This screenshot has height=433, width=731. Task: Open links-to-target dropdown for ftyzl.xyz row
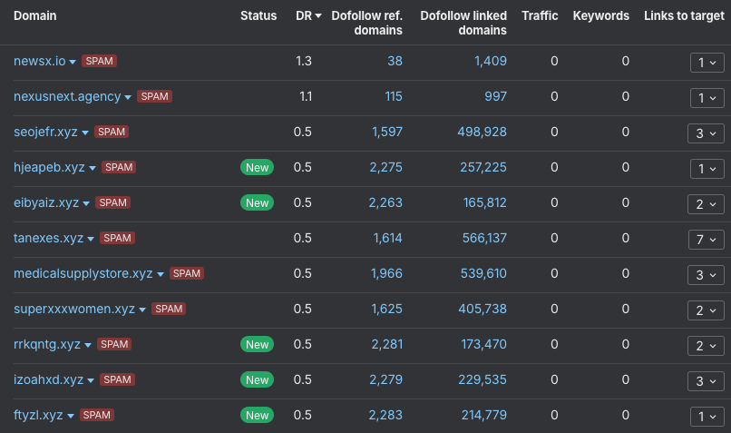point(707,417)
